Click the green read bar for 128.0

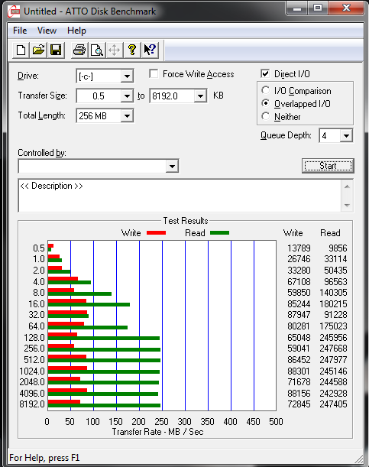coord(104,339)
